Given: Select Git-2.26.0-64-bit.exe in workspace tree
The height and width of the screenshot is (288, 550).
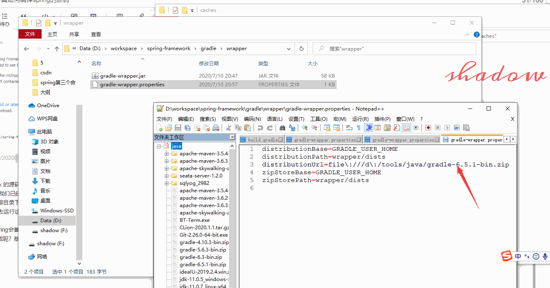Looking at the screenshot, I should pyautogui.click(x=204, y=235).
